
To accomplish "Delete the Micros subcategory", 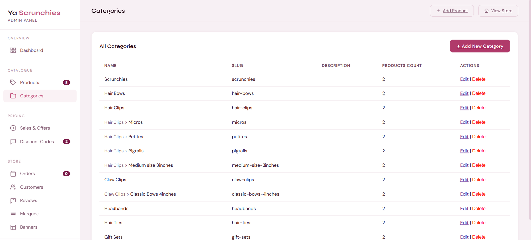I will (479, 122).
